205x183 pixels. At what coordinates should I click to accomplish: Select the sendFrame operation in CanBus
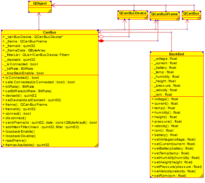click(x=50, y=123)
